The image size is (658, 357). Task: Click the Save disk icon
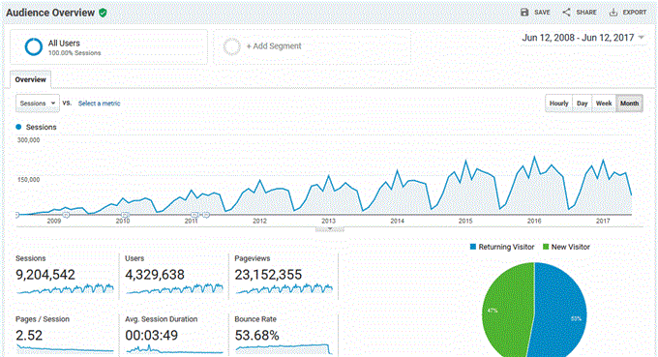[x=524, y=13]
